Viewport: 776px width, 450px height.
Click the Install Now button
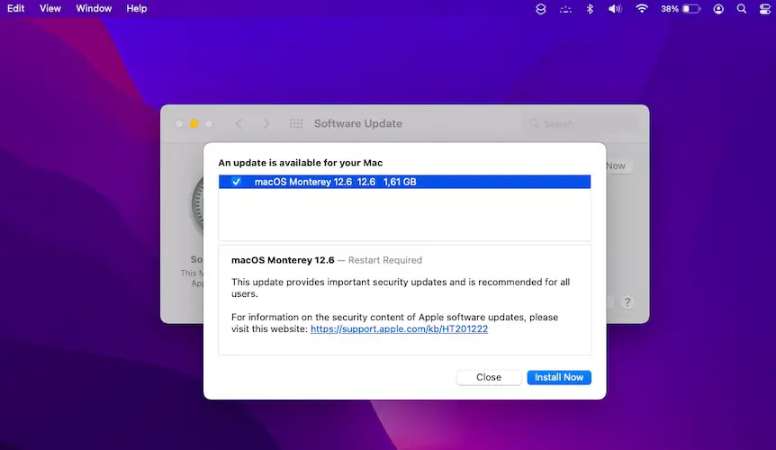coord(559,377)
